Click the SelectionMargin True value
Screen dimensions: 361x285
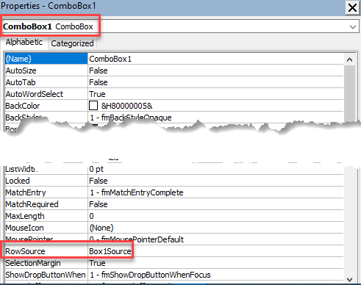point(215,263)
